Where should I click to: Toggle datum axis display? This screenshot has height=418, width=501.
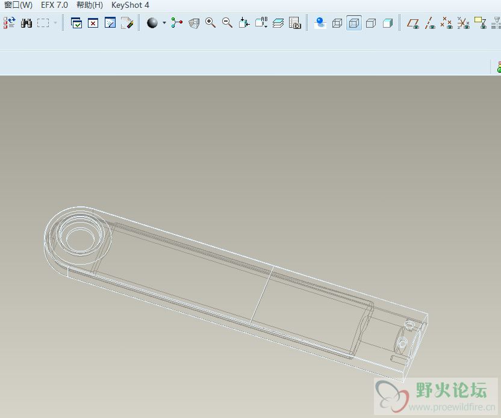coord(430,23)
